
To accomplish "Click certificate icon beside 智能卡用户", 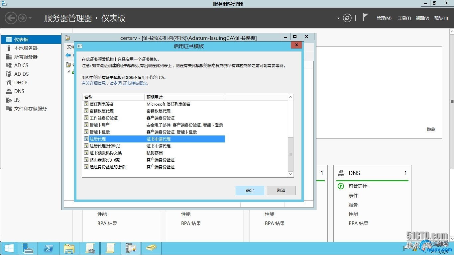I will [x=86, y=125].
